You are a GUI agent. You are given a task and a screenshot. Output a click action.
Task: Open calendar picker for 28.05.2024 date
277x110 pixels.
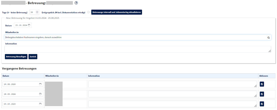[40, 94]
